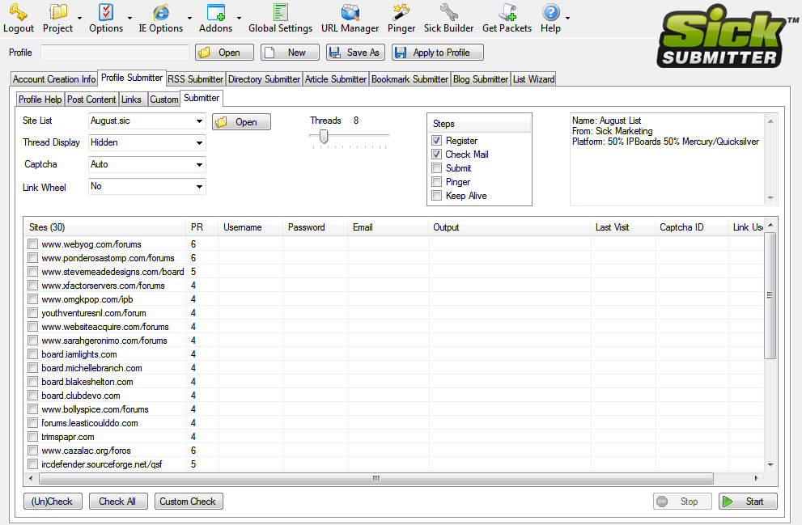Click the Threads slider handle
The image size is (802, 525).
(x=324, y=136)
